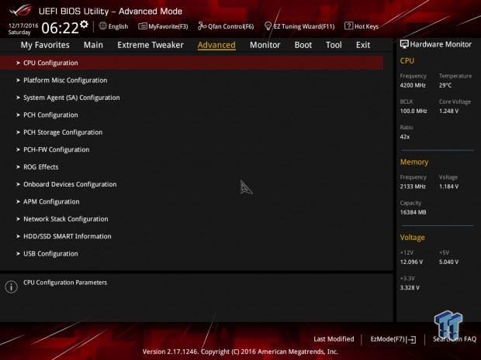Click CPU Configuration Parameters help text
The height and width of the screenshot is (360, 481).
65,283
